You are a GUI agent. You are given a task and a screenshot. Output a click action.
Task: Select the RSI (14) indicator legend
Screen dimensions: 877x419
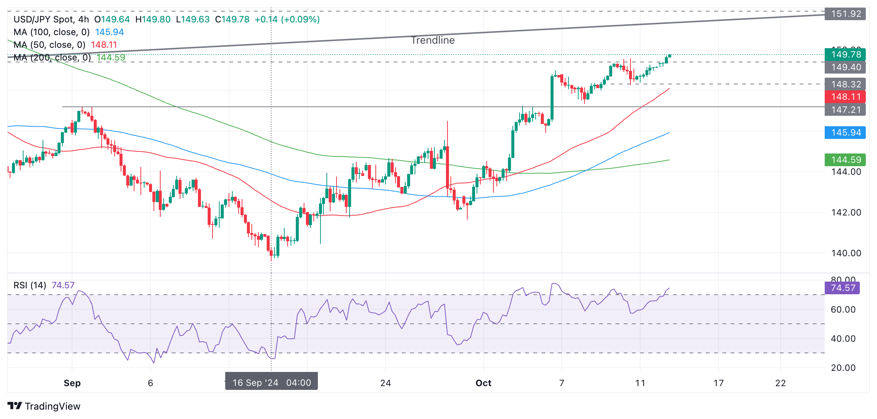[x=30, y=285]
